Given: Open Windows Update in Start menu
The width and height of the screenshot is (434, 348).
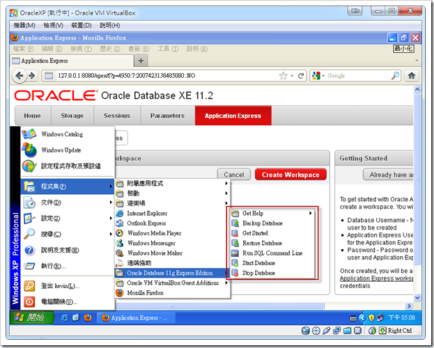Looking at the screenshot, I should point(68,150).
